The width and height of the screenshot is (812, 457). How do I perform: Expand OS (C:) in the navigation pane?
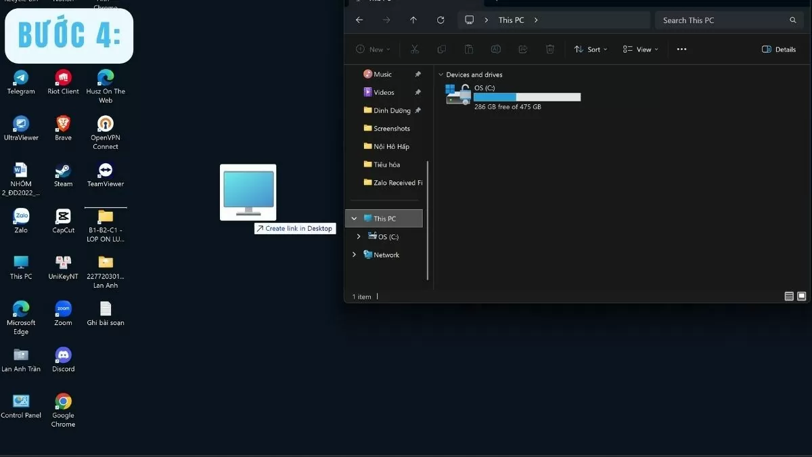(x=359, y=236)
